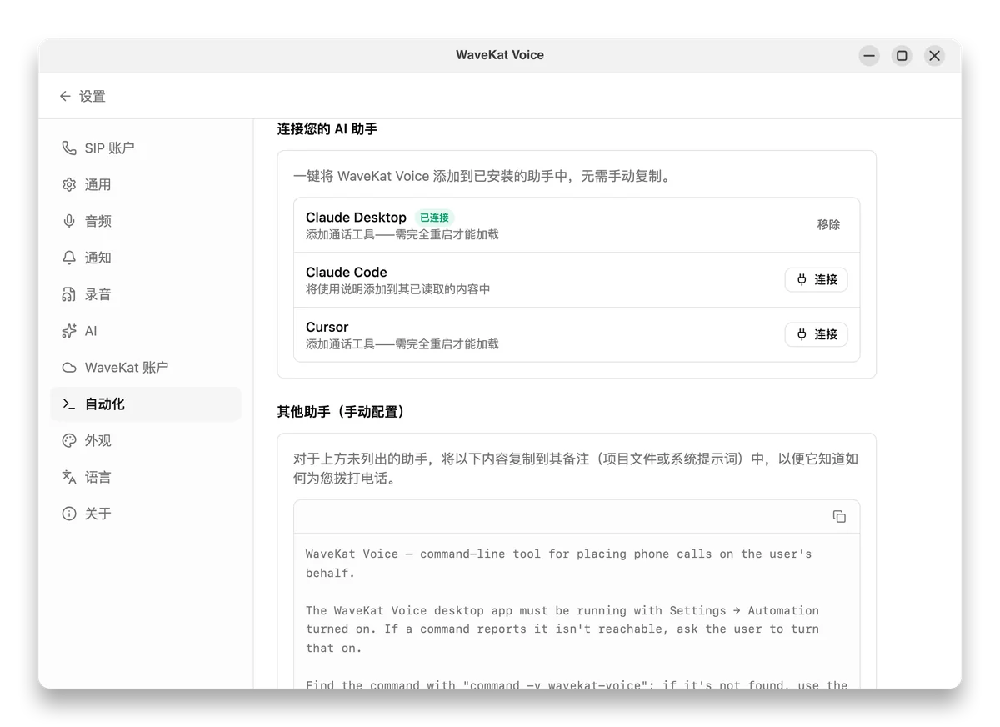1000x727 pixels.
Task: Click the Cursor assistant name
Action: point(327,328)
